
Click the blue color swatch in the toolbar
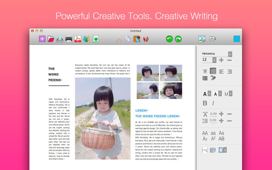[x=237, y=39]
